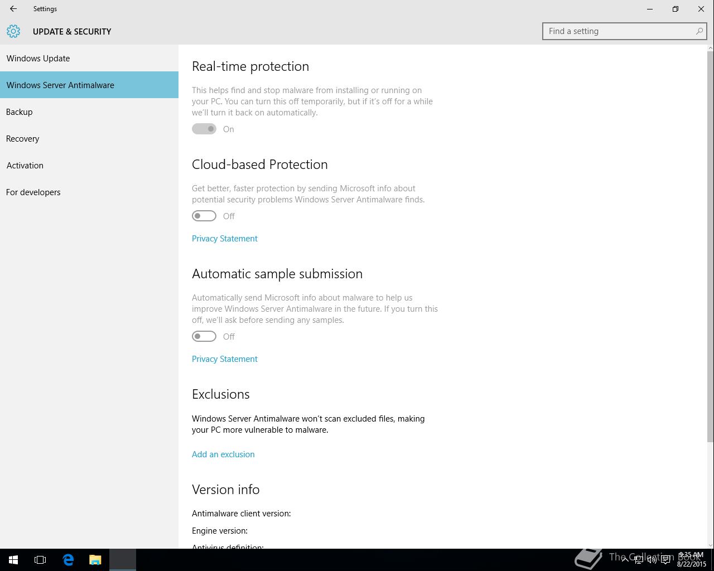This screenshot has height=571, width=714.
Task: Open Task View from the taskbar
Action: [x=40, y=560]
